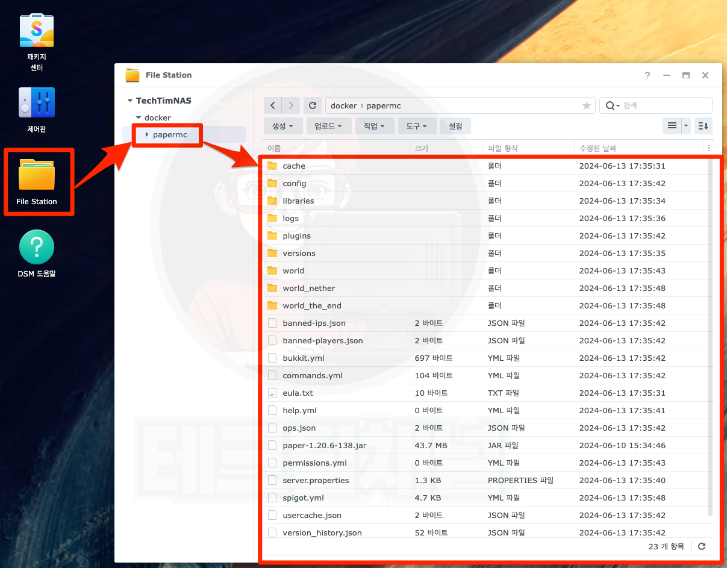Image resolution: width=727 pixels, height=568 pixels.
Task: Click docker in the breadcrumb path
Action: [x=344, y=105]
